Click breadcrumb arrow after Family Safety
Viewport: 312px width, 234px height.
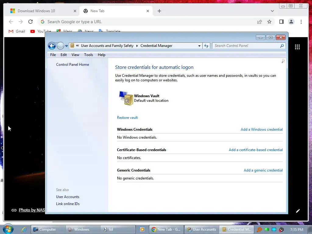coord(137,46)
